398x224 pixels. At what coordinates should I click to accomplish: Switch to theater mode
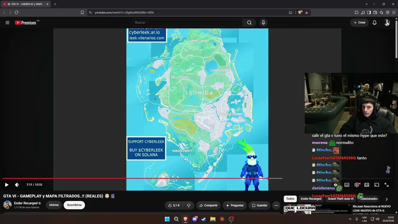tap(367, 185)
